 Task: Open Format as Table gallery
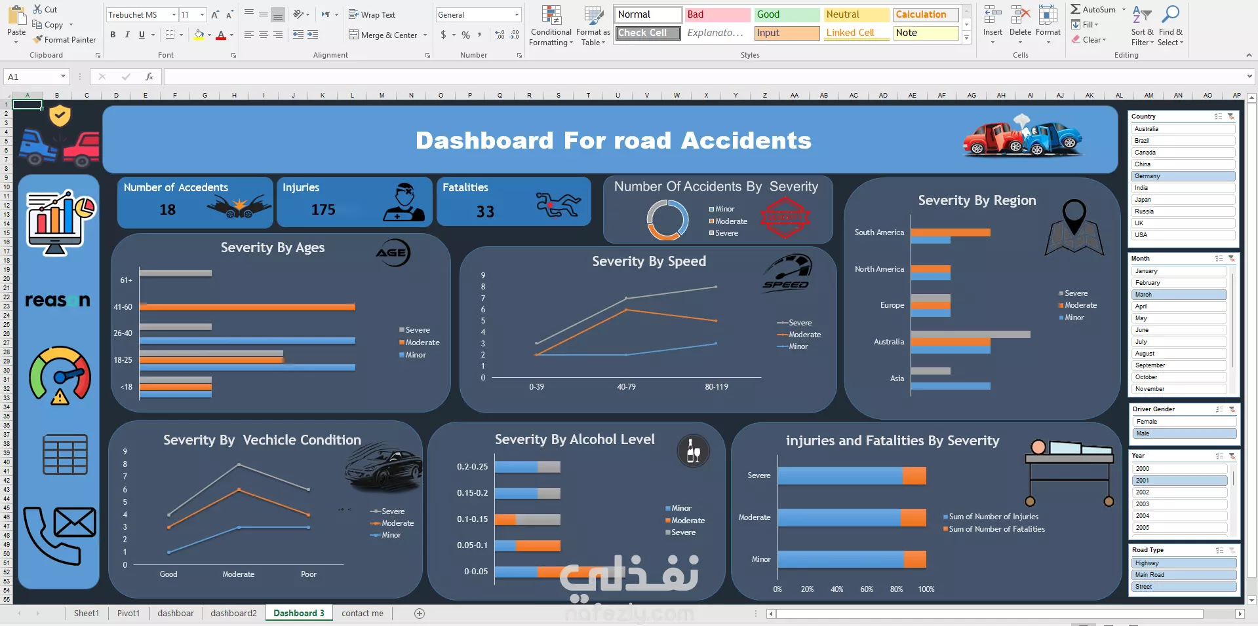pos(593,26)
